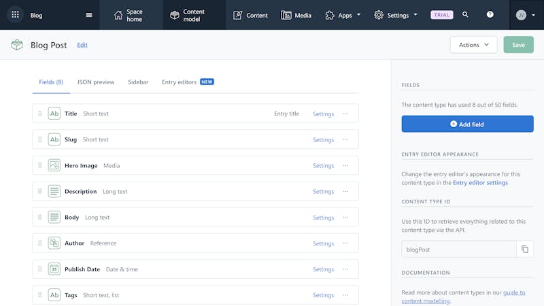Open the Entry editor settings link
The width and height of the screenshot is (544, 306).
tap(480, 183)
